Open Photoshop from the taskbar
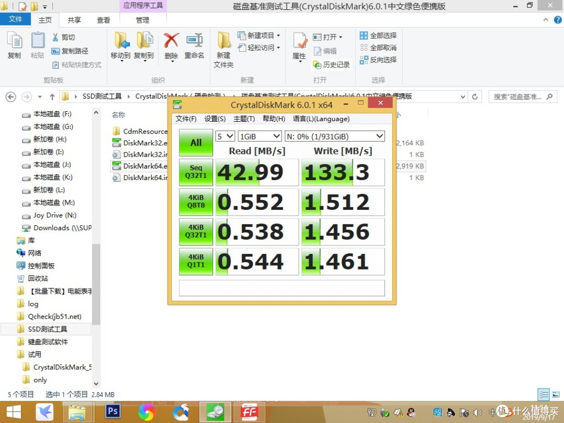This screenshot has height=423, width=564. click(x=112, y=411)
